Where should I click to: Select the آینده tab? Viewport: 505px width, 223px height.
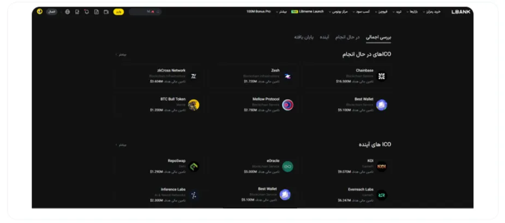324,38
